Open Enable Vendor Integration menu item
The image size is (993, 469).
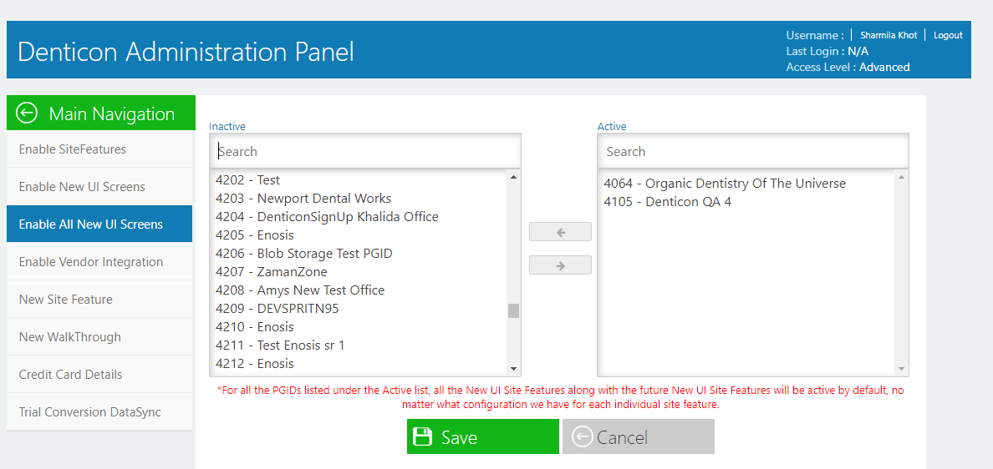click(99, 262)
